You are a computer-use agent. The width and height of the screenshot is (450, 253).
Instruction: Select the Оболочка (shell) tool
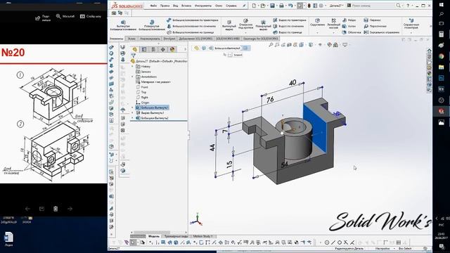352,32
